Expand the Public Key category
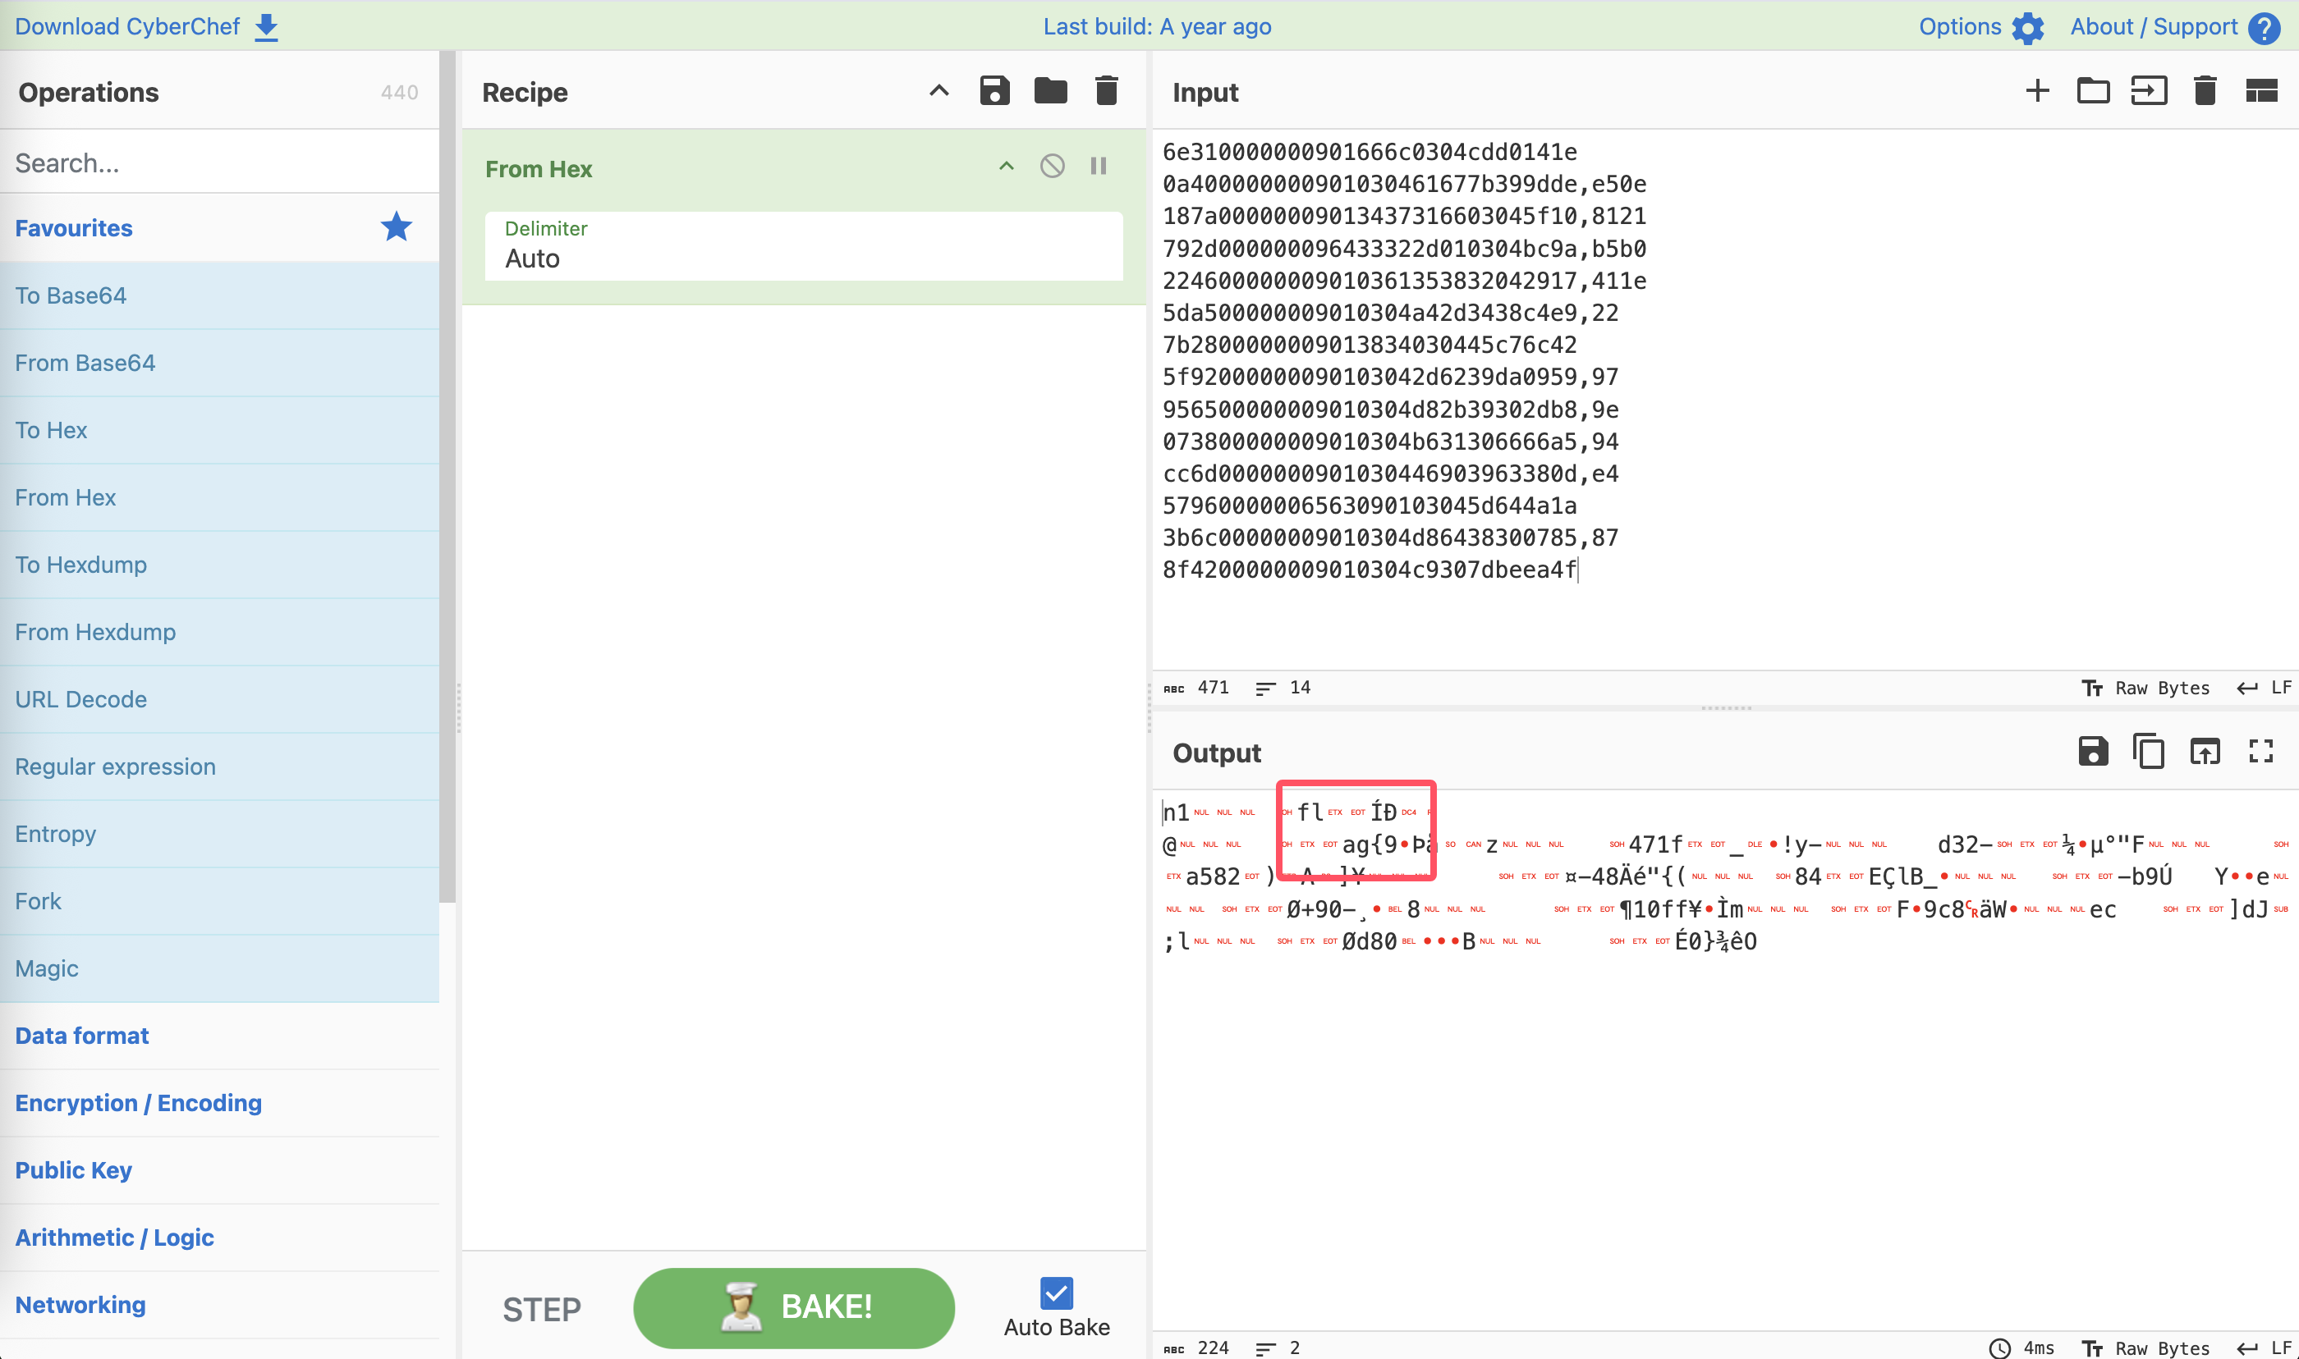Screen dimensions: 2299x1359 pyautogui.click(x=220, y=1170)
